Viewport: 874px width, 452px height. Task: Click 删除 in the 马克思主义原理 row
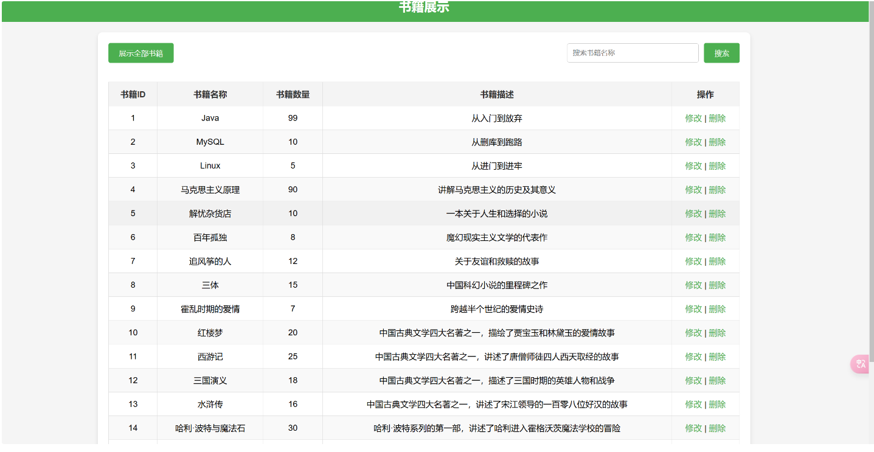click(717, 190)
